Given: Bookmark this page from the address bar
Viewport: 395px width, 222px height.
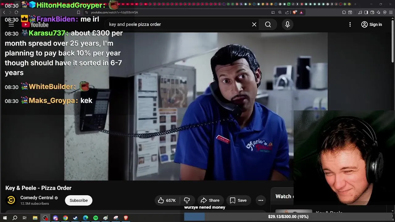Looking at the screenshot, I should (78, 12).
